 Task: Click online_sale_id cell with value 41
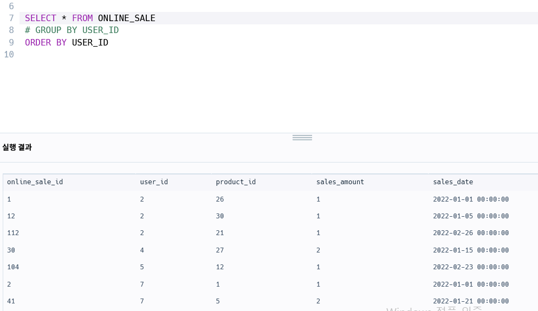pyautogui.click(x=11, y=301)
